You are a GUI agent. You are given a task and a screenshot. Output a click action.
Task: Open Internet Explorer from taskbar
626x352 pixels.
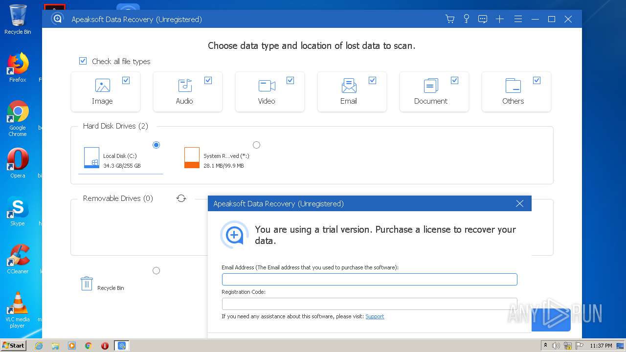(39, 346)
